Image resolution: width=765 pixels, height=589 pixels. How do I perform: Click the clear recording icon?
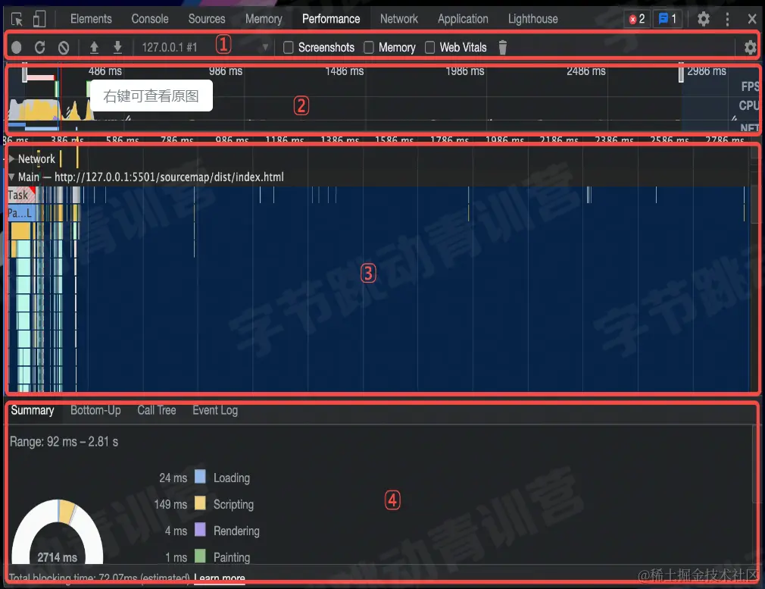point(64,47)
